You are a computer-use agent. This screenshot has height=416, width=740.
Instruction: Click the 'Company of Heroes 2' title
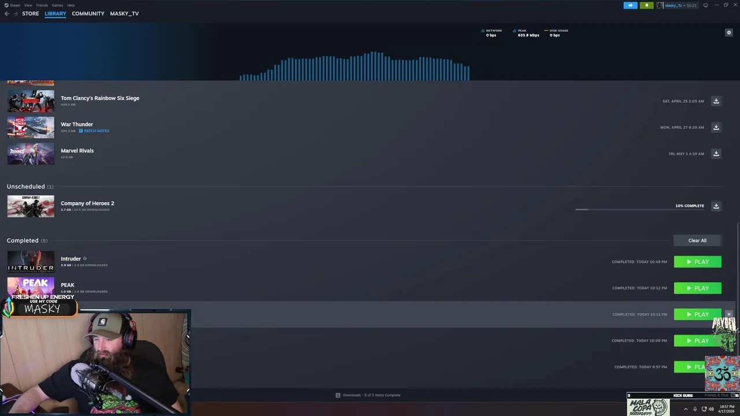87,203
